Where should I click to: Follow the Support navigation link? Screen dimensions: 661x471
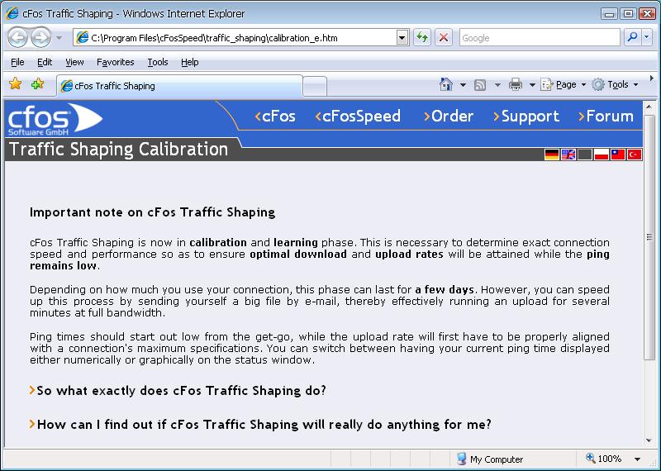pyautogui.click(x=526, y=116)
